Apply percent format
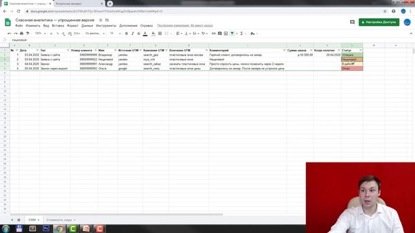 point(58,34)
